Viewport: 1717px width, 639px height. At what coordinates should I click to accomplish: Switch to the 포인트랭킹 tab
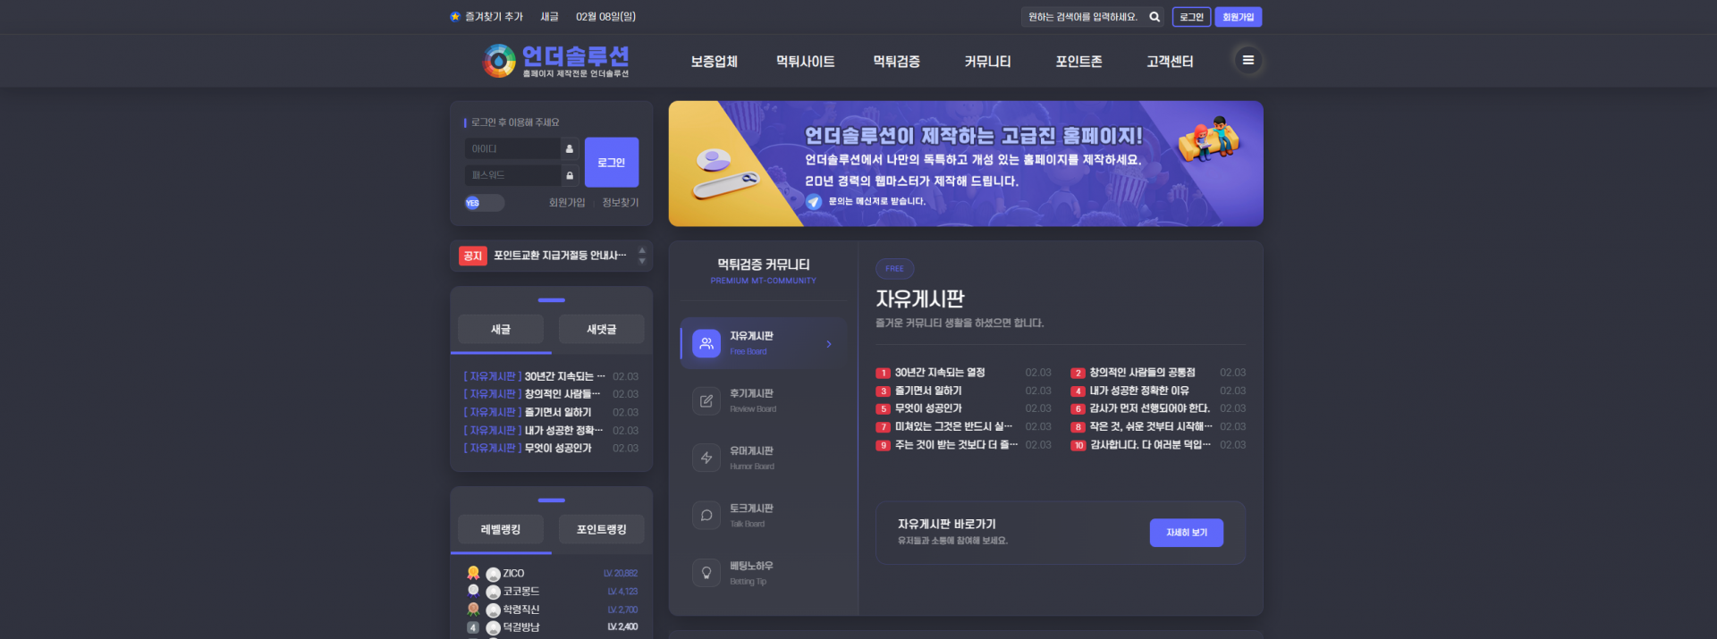pos(602,529)
